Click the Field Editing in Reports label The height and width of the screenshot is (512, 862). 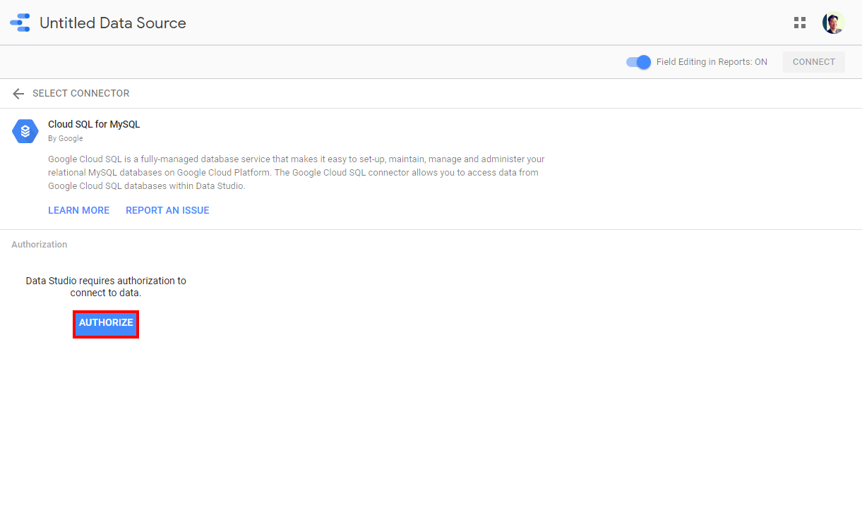coord(703,62)
